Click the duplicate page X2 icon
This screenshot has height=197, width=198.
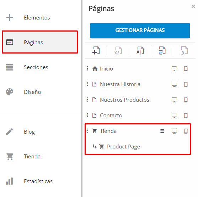(118, 51)
